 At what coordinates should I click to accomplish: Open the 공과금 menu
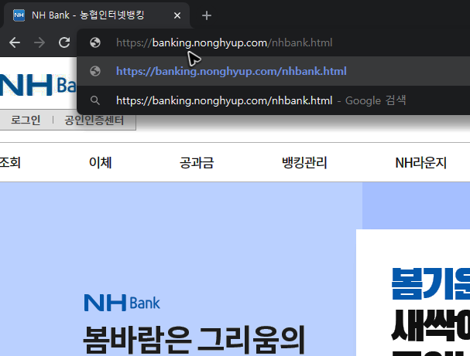(x=197, y=163)
